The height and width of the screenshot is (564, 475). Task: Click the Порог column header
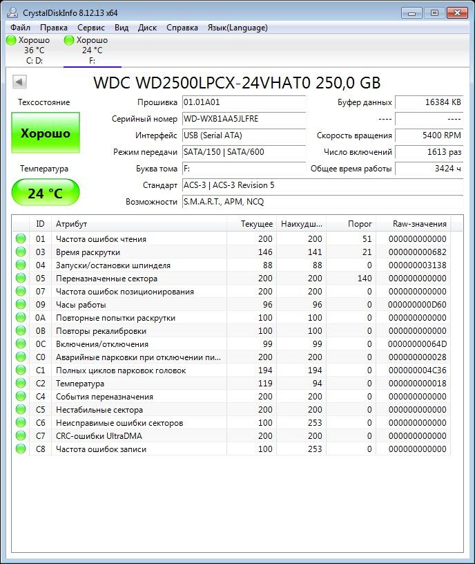(x=351, y=224)
